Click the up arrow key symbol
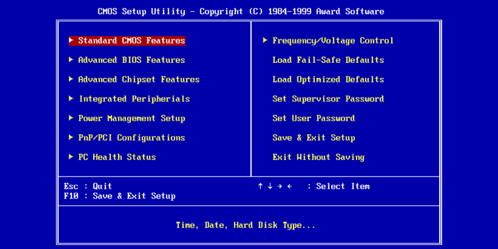 pos(260,186)
